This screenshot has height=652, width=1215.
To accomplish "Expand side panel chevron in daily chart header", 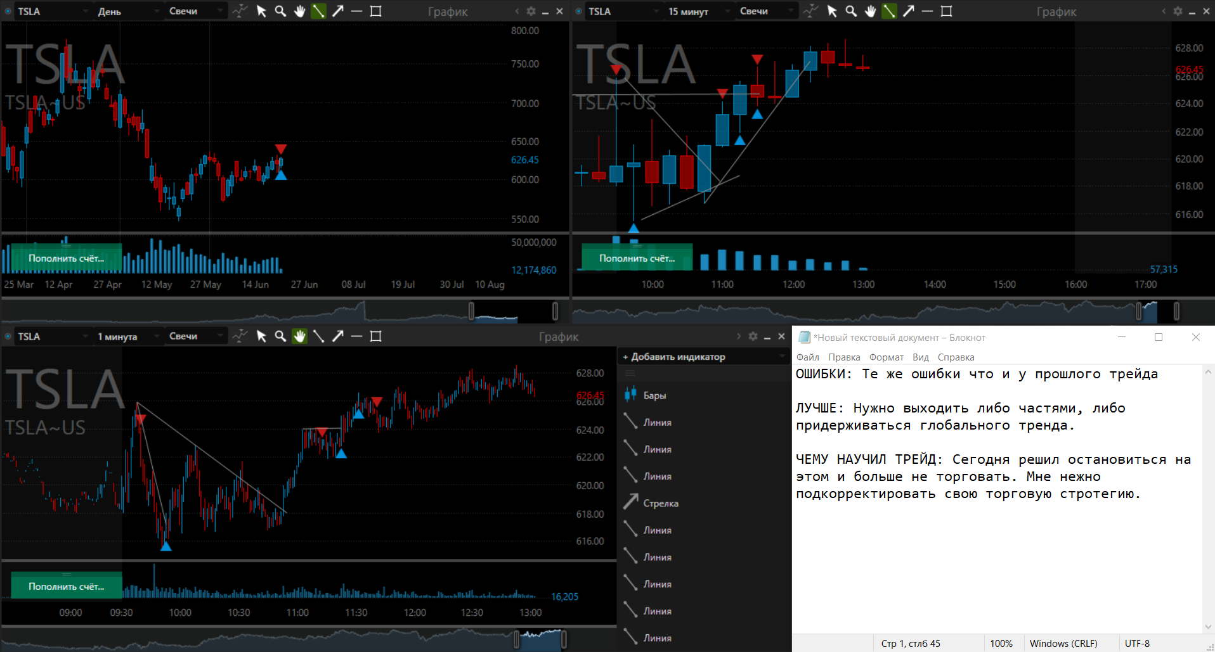I will [517, 11].
